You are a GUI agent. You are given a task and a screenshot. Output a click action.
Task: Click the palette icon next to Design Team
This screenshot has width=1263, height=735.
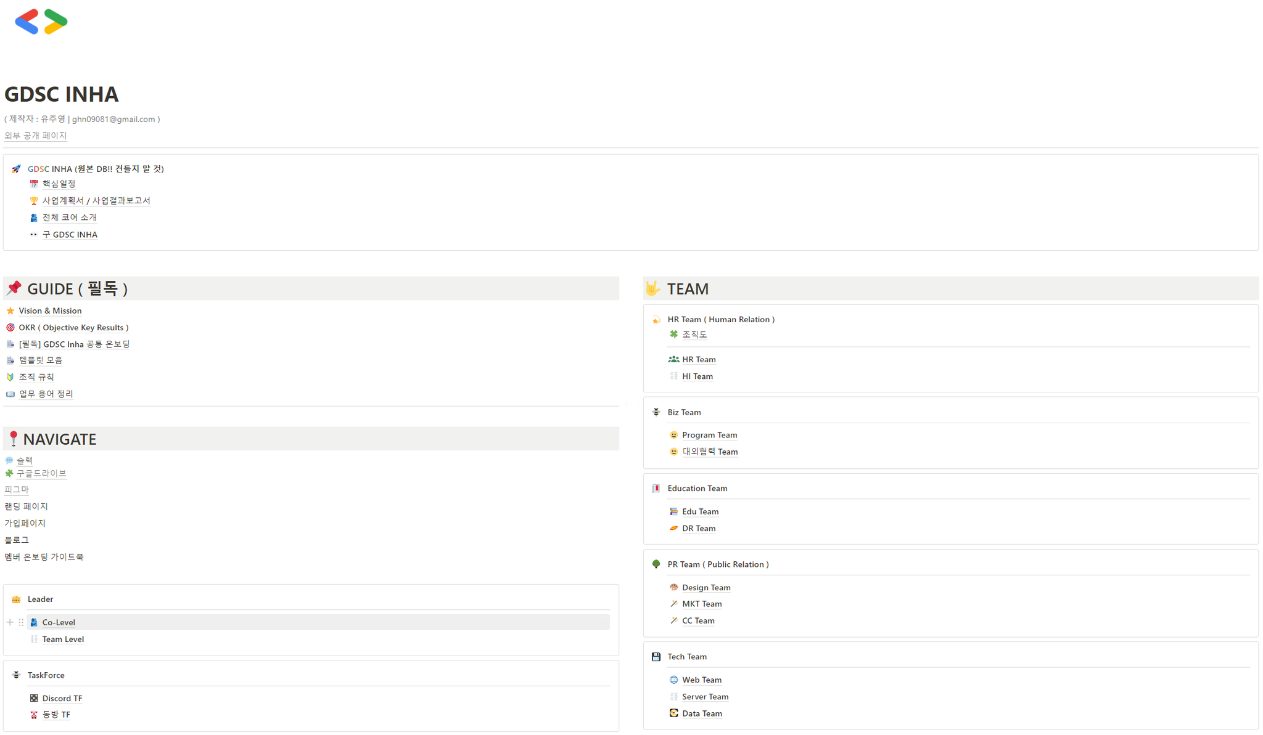click(x=673, y=588)
